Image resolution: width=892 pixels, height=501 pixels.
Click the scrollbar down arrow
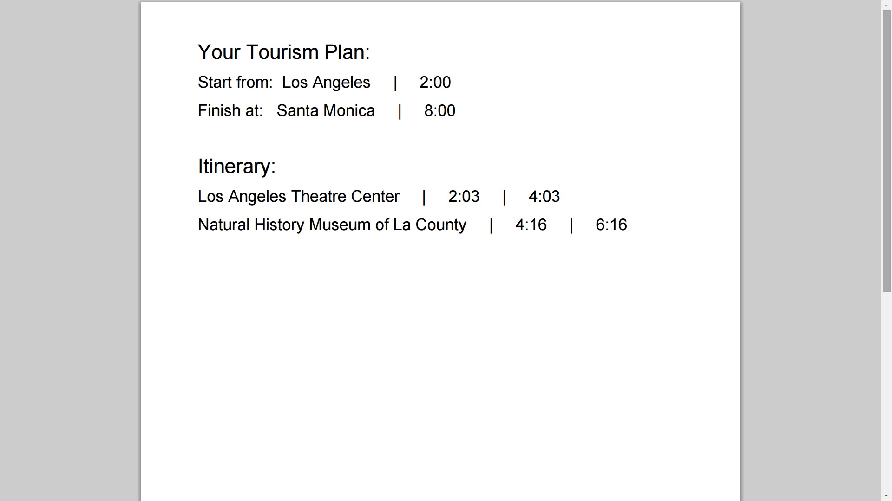(886, 496)
